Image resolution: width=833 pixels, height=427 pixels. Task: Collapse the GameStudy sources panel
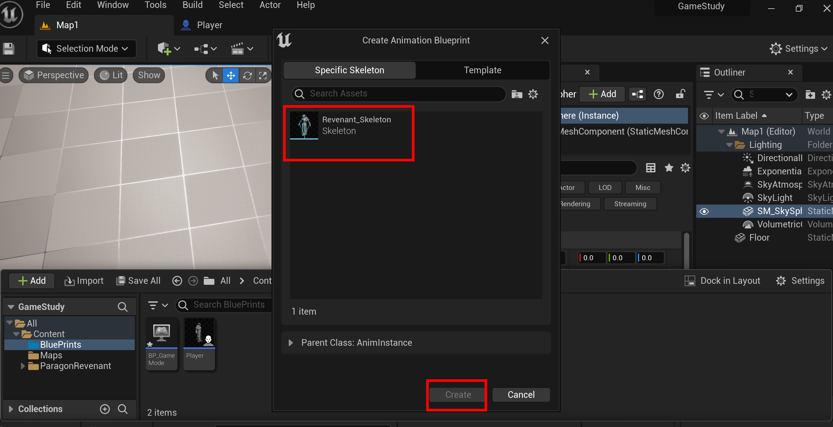[x=11, y=307]
